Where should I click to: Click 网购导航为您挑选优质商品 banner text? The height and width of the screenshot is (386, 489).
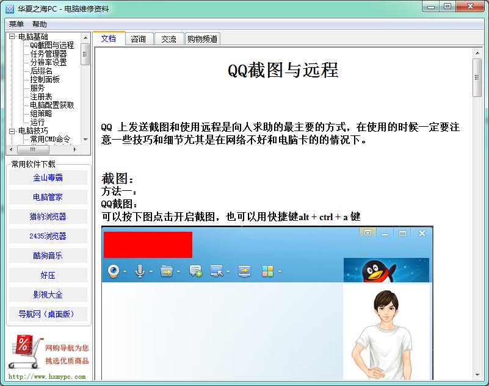coord(67,354)
